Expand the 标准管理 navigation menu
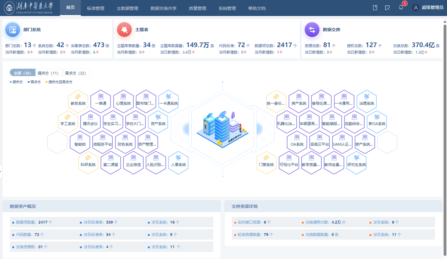The height and width of the screenshot is (259, 447). click(96, 8)
